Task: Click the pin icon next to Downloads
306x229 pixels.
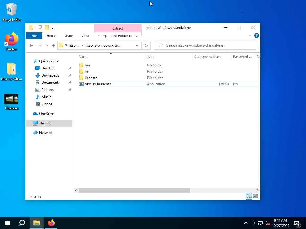Action: click(x=70, y=75)
